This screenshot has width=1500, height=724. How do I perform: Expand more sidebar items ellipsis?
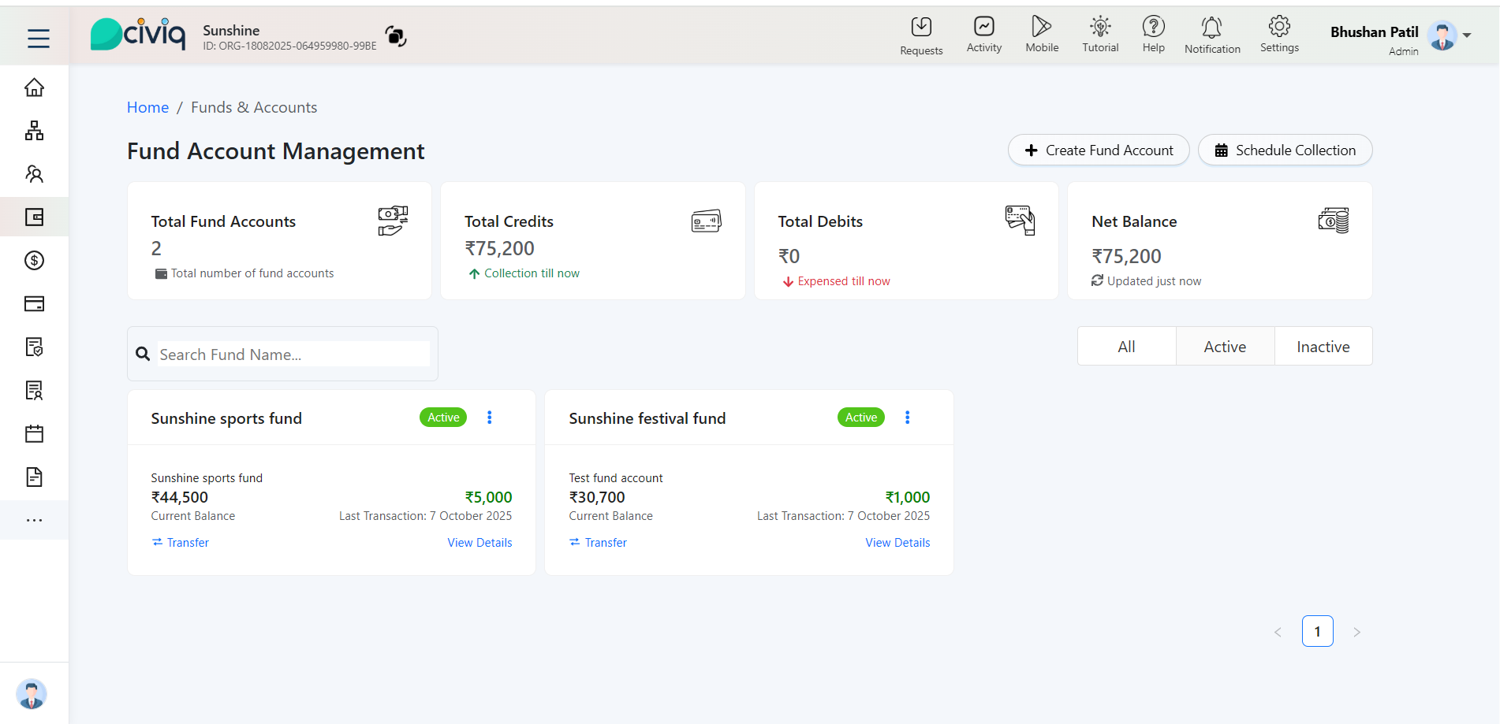[34, 520]
